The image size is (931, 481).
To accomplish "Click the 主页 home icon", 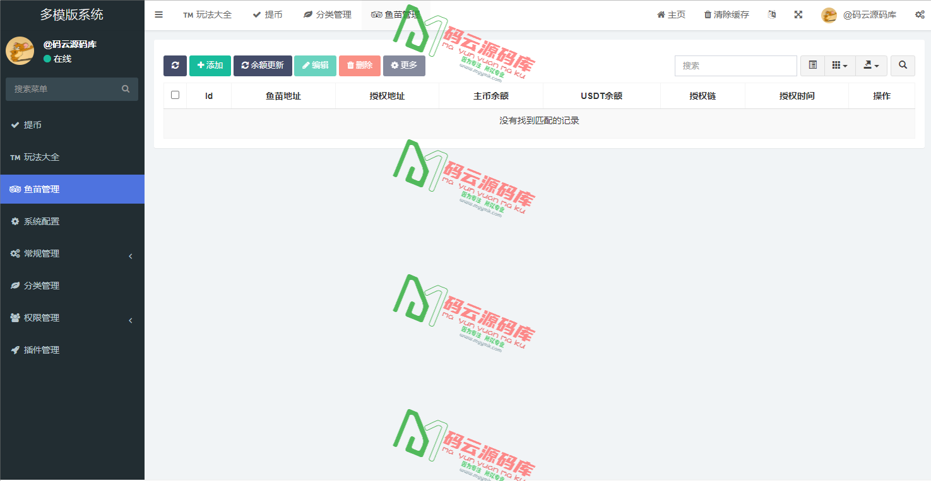I will 660,13.
